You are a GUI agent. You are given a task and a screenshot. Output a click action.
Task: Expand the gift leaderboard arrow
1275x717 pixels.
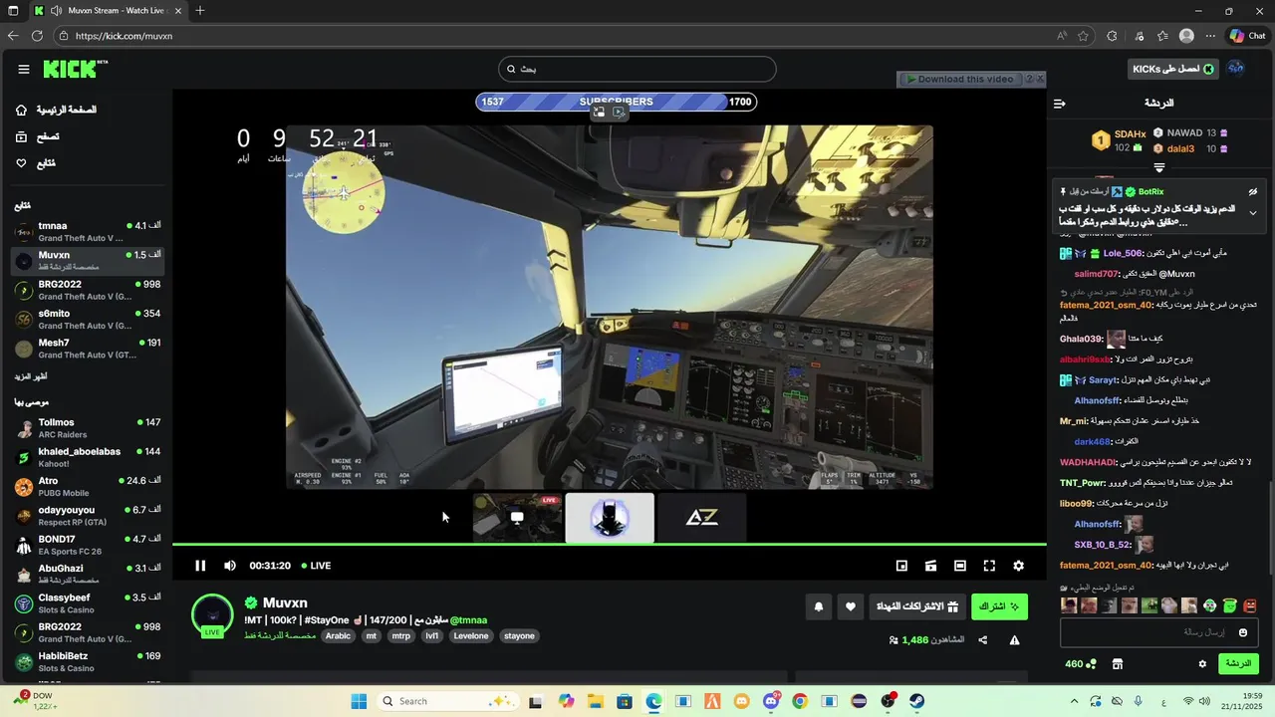[x=1158, y=168]
